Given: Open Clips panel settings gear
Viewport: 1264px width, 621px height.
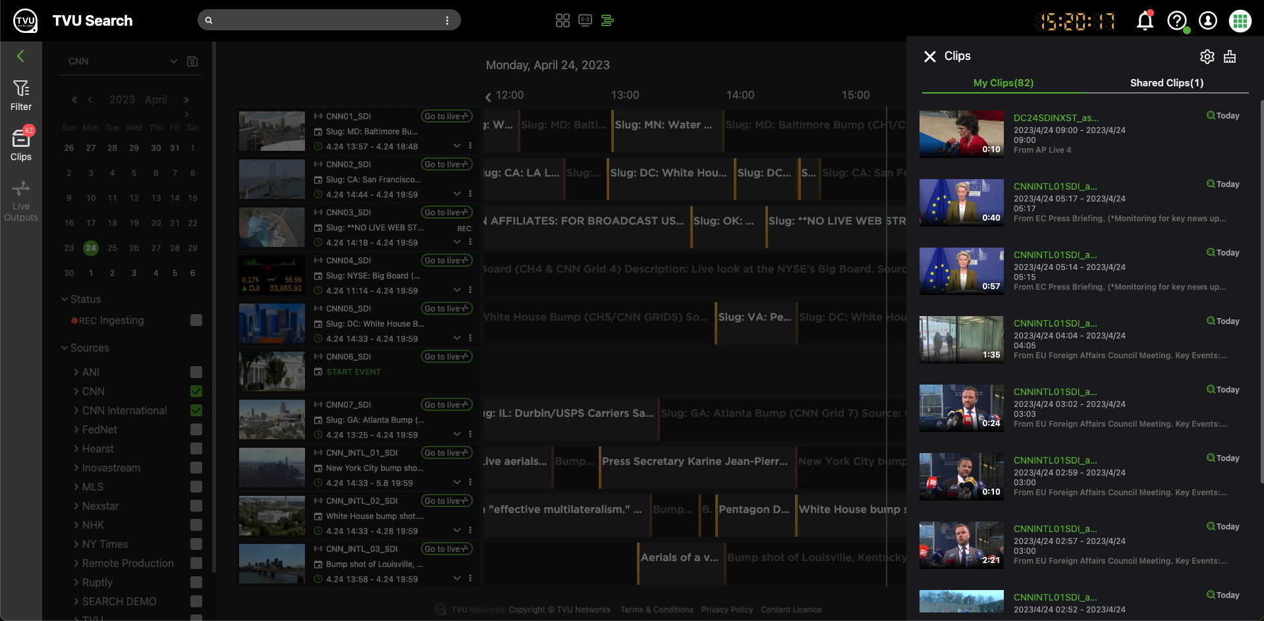Looking at the screenshot, I should click(1207, 57).
